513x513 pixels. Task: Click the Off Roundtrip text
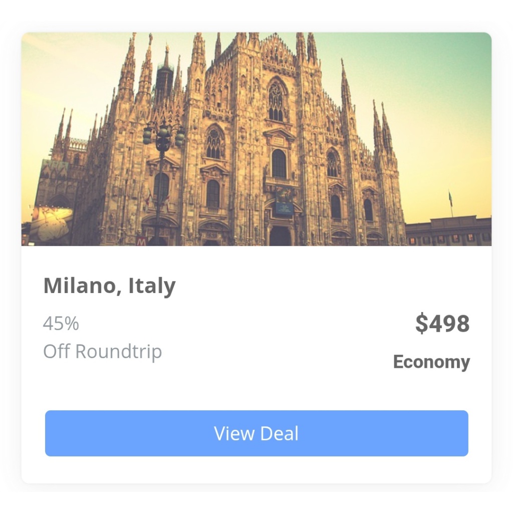tap(102, 352)
